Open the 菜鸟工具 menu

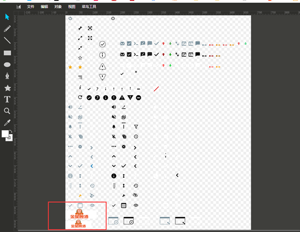[x=89, y=6]
